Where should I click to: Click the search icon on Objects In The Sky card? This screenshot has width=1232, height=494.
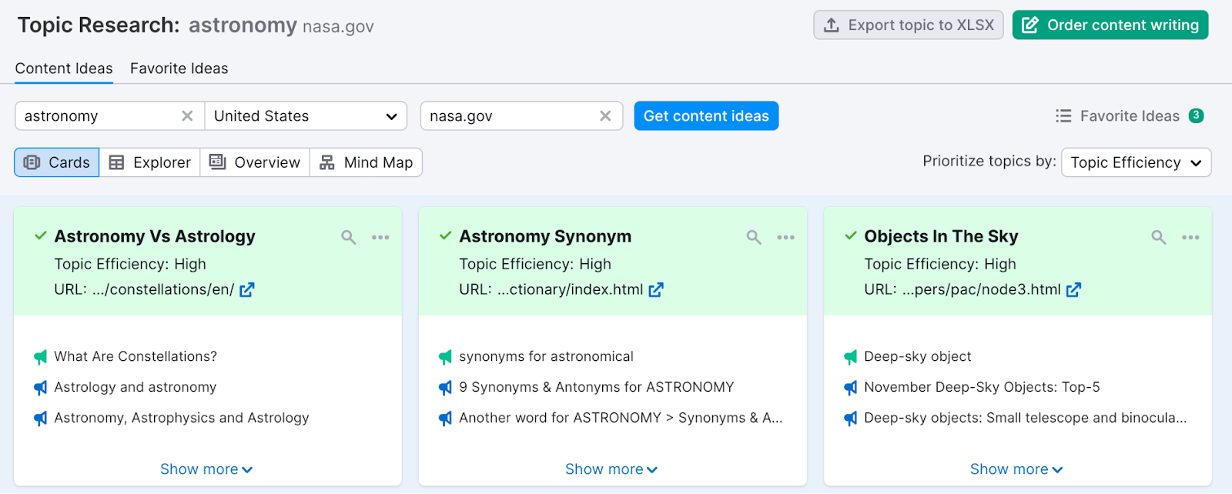[x=1158, y=237]
